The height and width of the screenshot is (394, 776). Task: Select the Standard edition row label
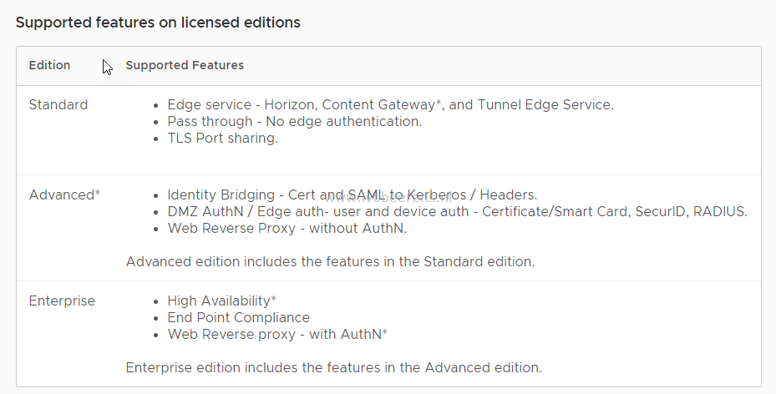(58, 105)
